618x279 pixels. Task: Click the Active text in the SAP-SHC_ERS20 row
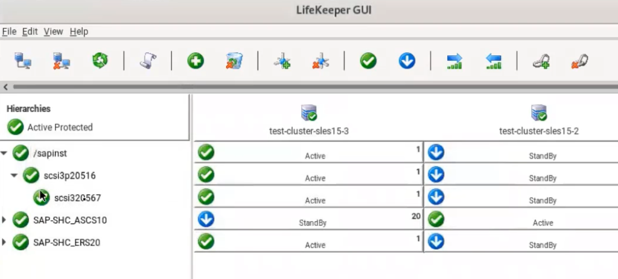(x=315, y=245)
